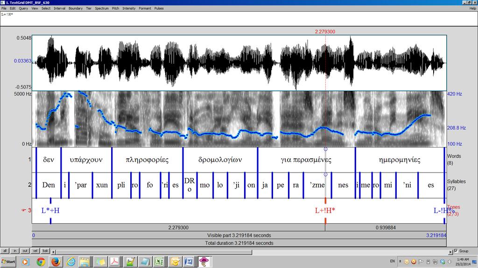Open Google Chrome from taskbar
This screenshot has width=478, height=268.
(x=41, y=261)
